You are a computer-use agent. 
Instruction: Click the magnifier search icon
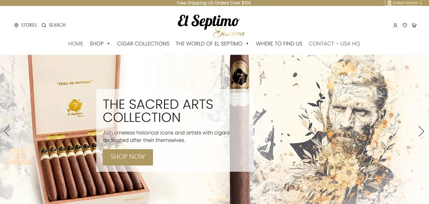click(44, 25)
